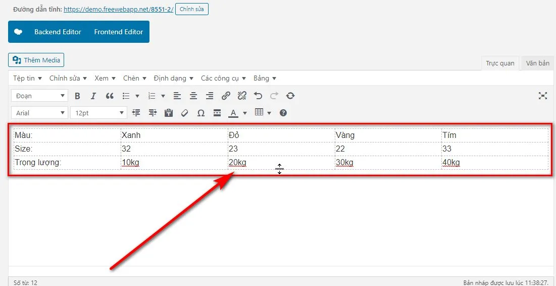
Task: Click the restore last draft icon
Action: (x=290, y=96)
